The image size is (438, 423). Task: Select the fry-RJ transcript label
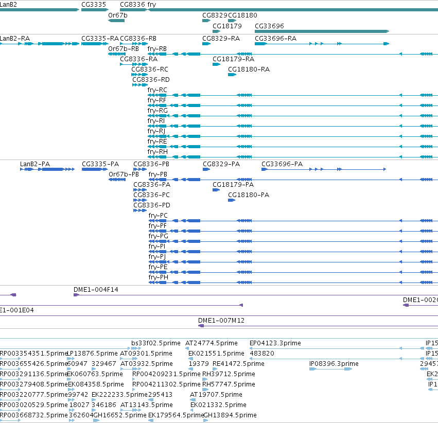[156, 131]
